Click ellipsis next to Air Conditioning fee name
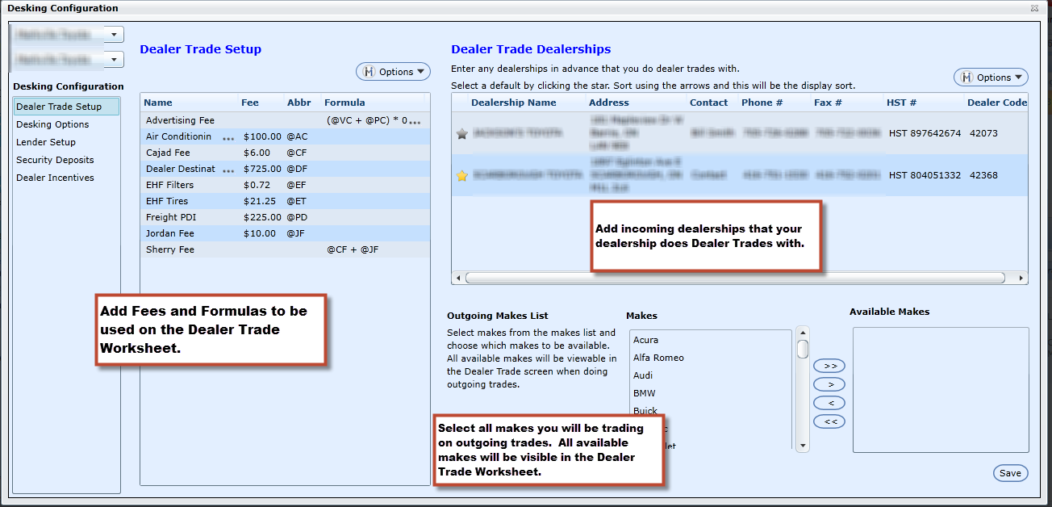 (228, 138)
